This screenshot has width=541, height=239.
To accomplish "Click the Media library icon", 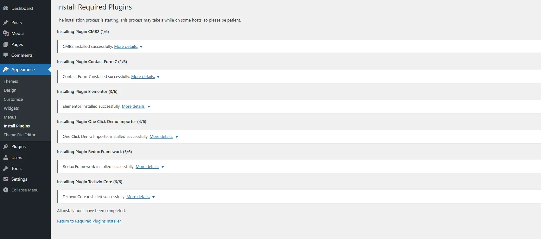I will (x=6, y=33).
